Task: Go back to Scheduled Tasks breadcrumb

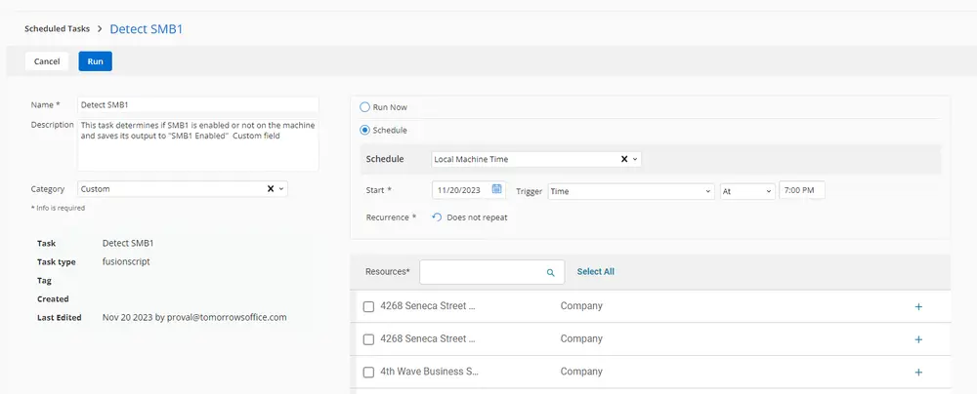Action: pyautogui.click(x=58, y=28)
